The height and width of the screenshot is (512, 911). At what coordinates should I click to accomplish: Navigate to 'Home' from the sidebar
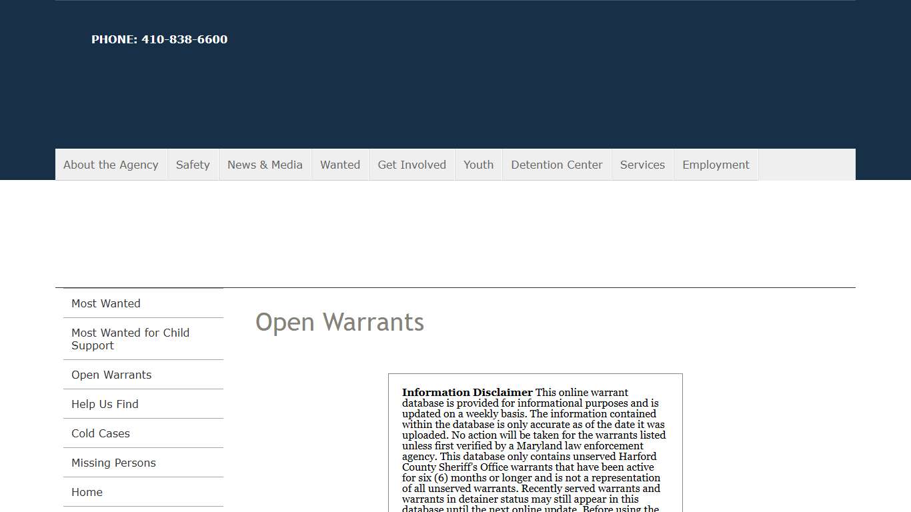(87, 492)
